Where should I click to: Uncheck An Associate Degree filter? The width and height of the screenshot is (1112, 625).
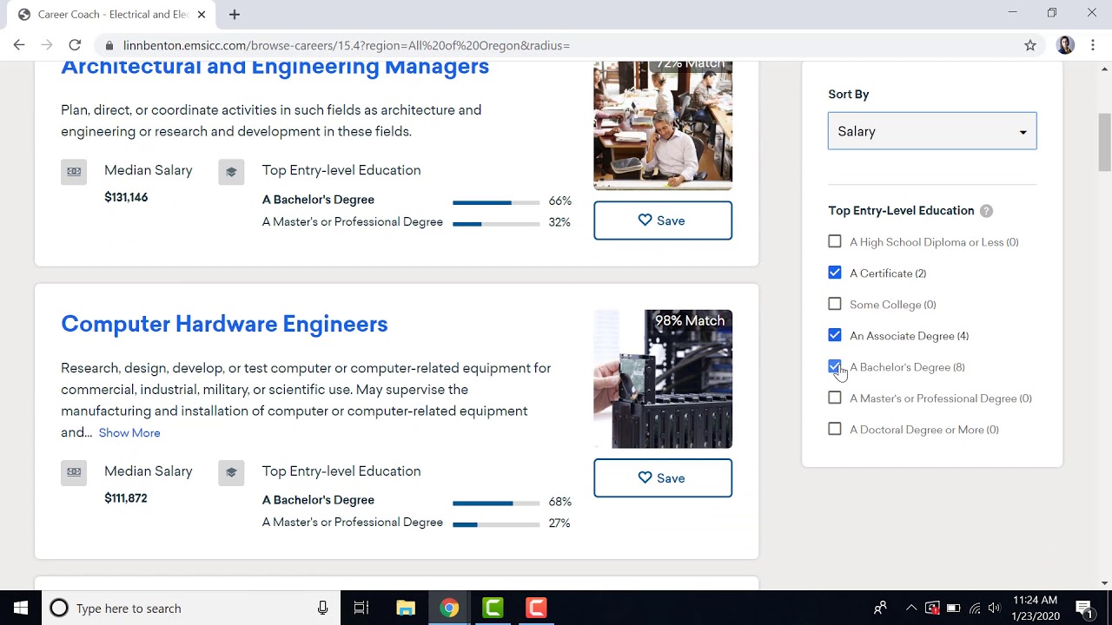coord(835,335)
